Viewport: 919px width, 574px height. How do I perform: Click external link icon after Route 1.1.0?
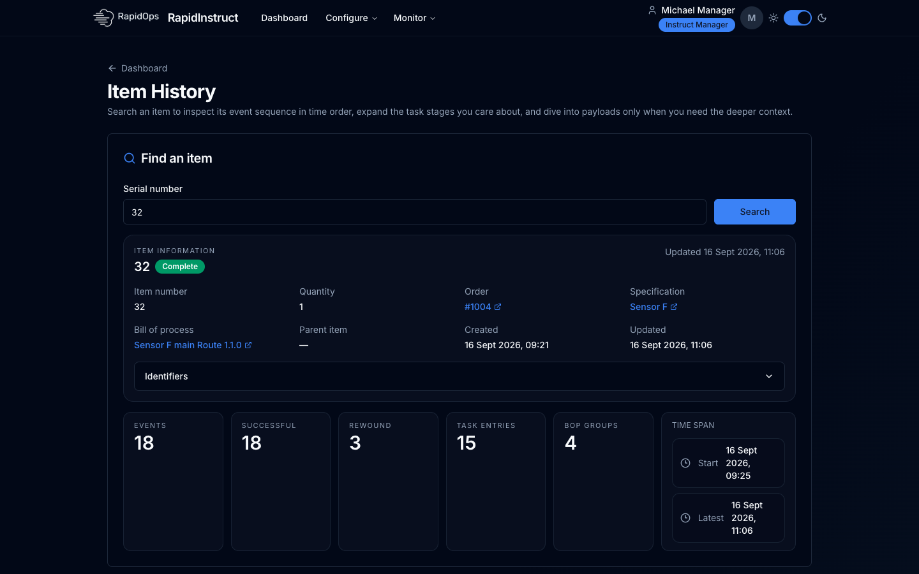248,345
